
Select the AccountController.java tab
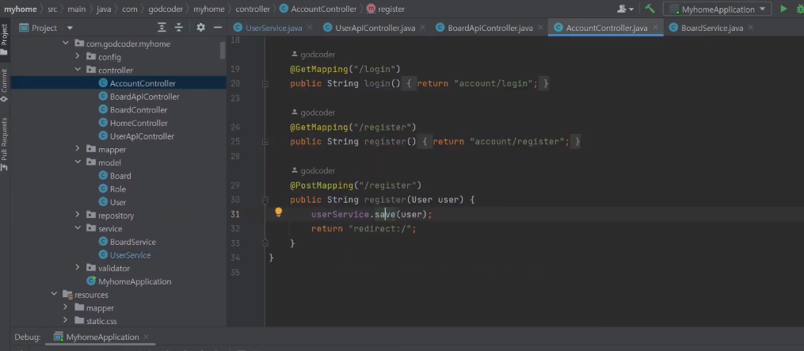tap(607, 29)
